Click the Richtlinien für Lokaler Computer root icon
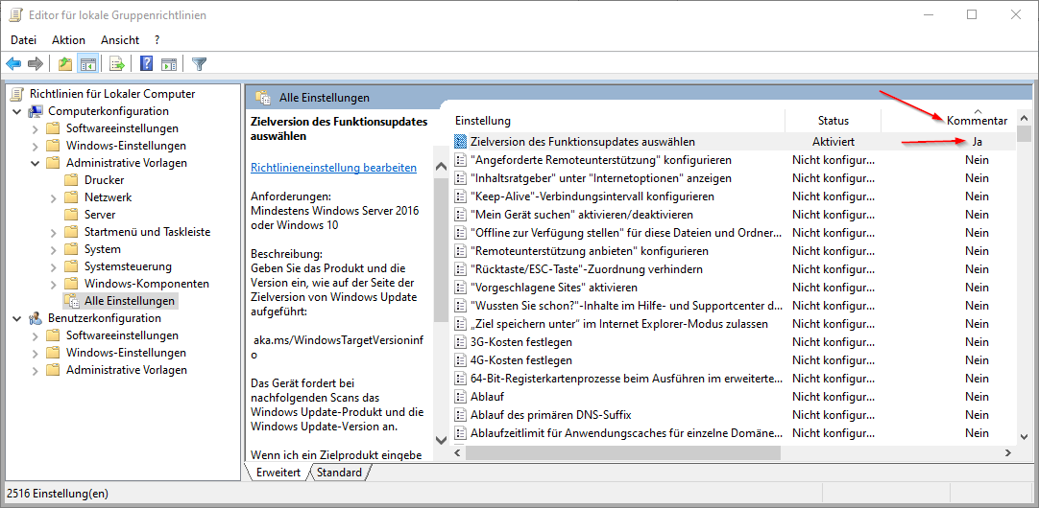Image resolution: width=1039 pixels, height=508 pixels. 18,94
